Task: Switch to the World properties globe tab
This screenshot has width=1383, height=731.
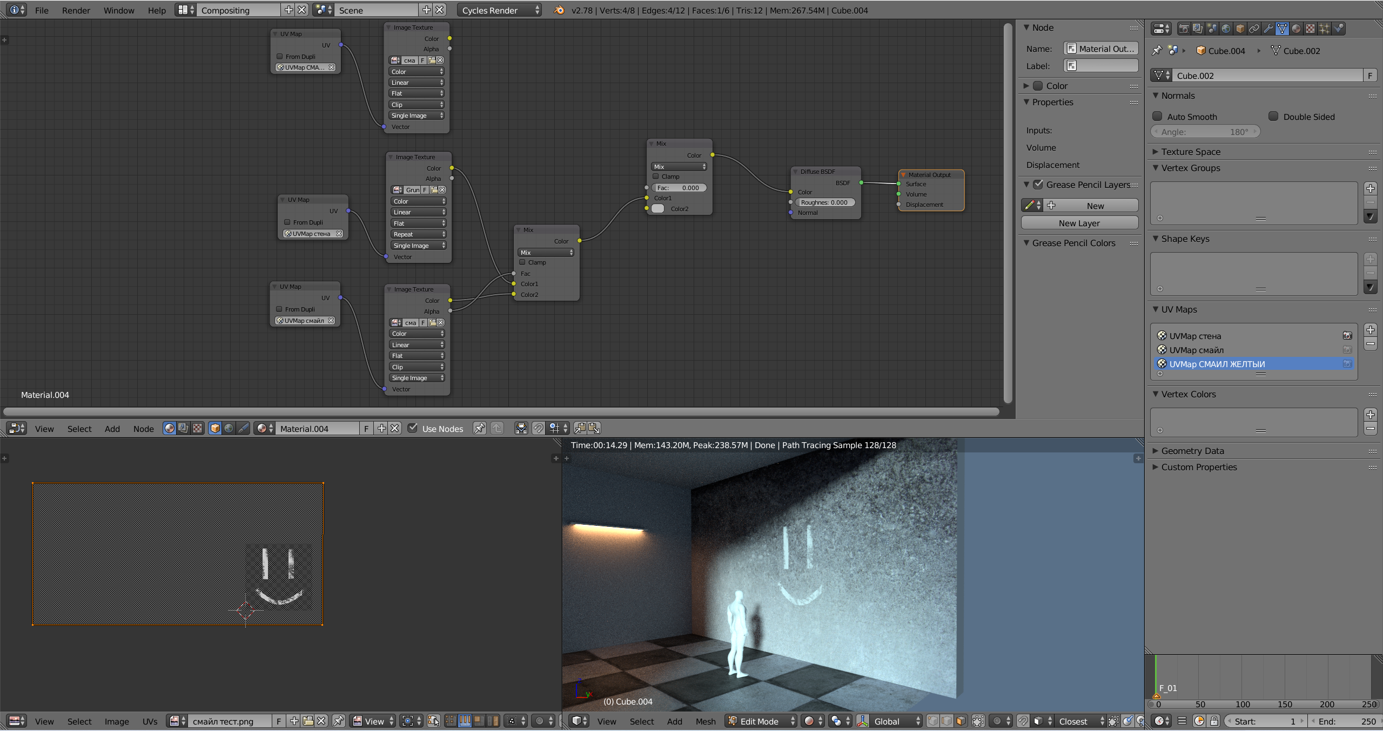Action: coord(1226,29)
